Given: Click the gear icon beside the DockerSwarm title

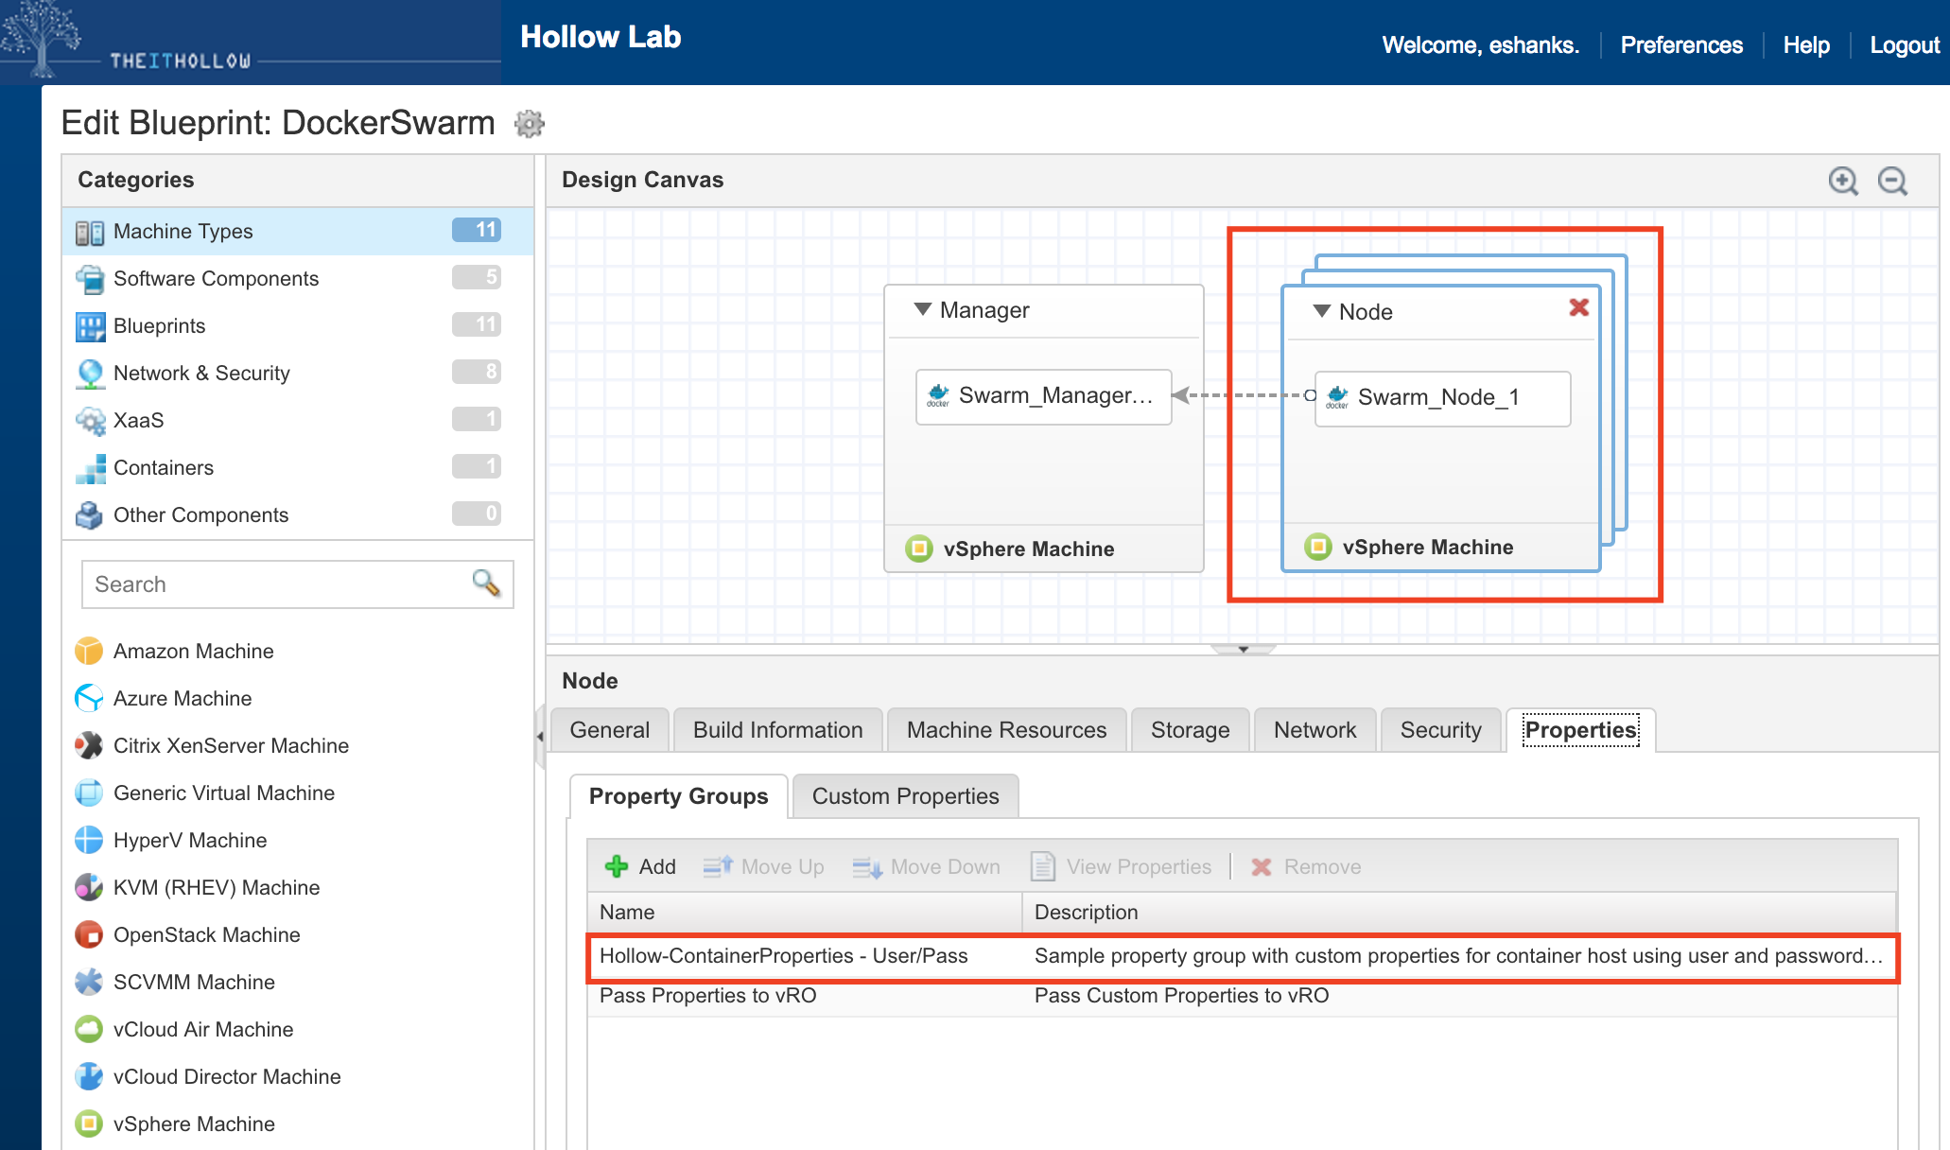Looking at the screenshot, I should coord(530,124).
